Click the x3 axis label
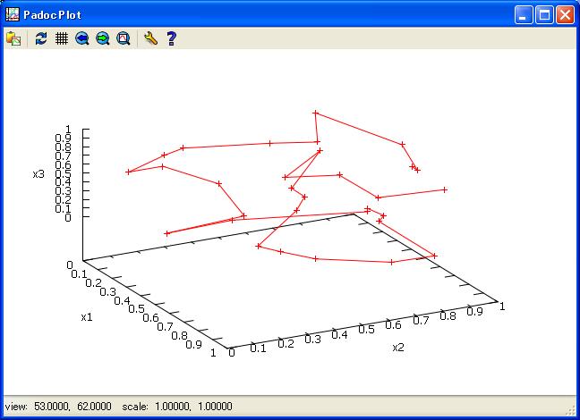This screenshot has height=420, width=580. (38, 173)
